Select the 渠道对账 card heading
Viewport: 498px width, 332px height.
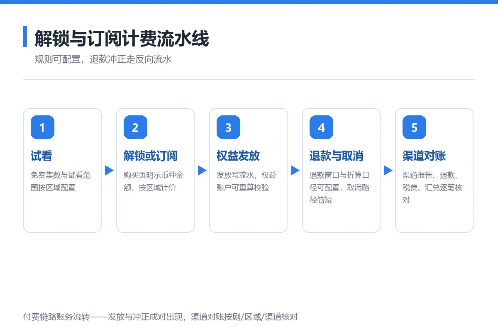pos(424,156)
